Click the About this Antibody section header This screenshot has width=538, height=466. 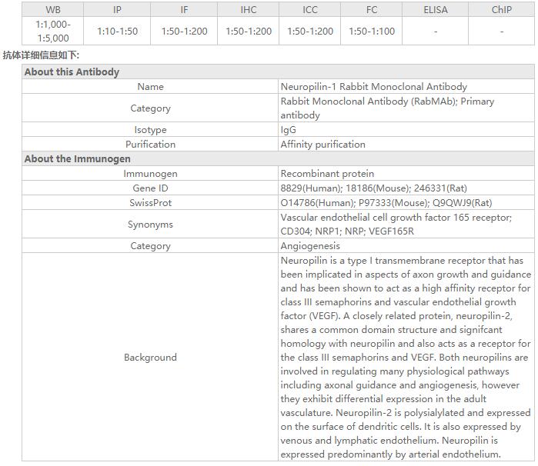pyautogui.click(x=72, y=72)
